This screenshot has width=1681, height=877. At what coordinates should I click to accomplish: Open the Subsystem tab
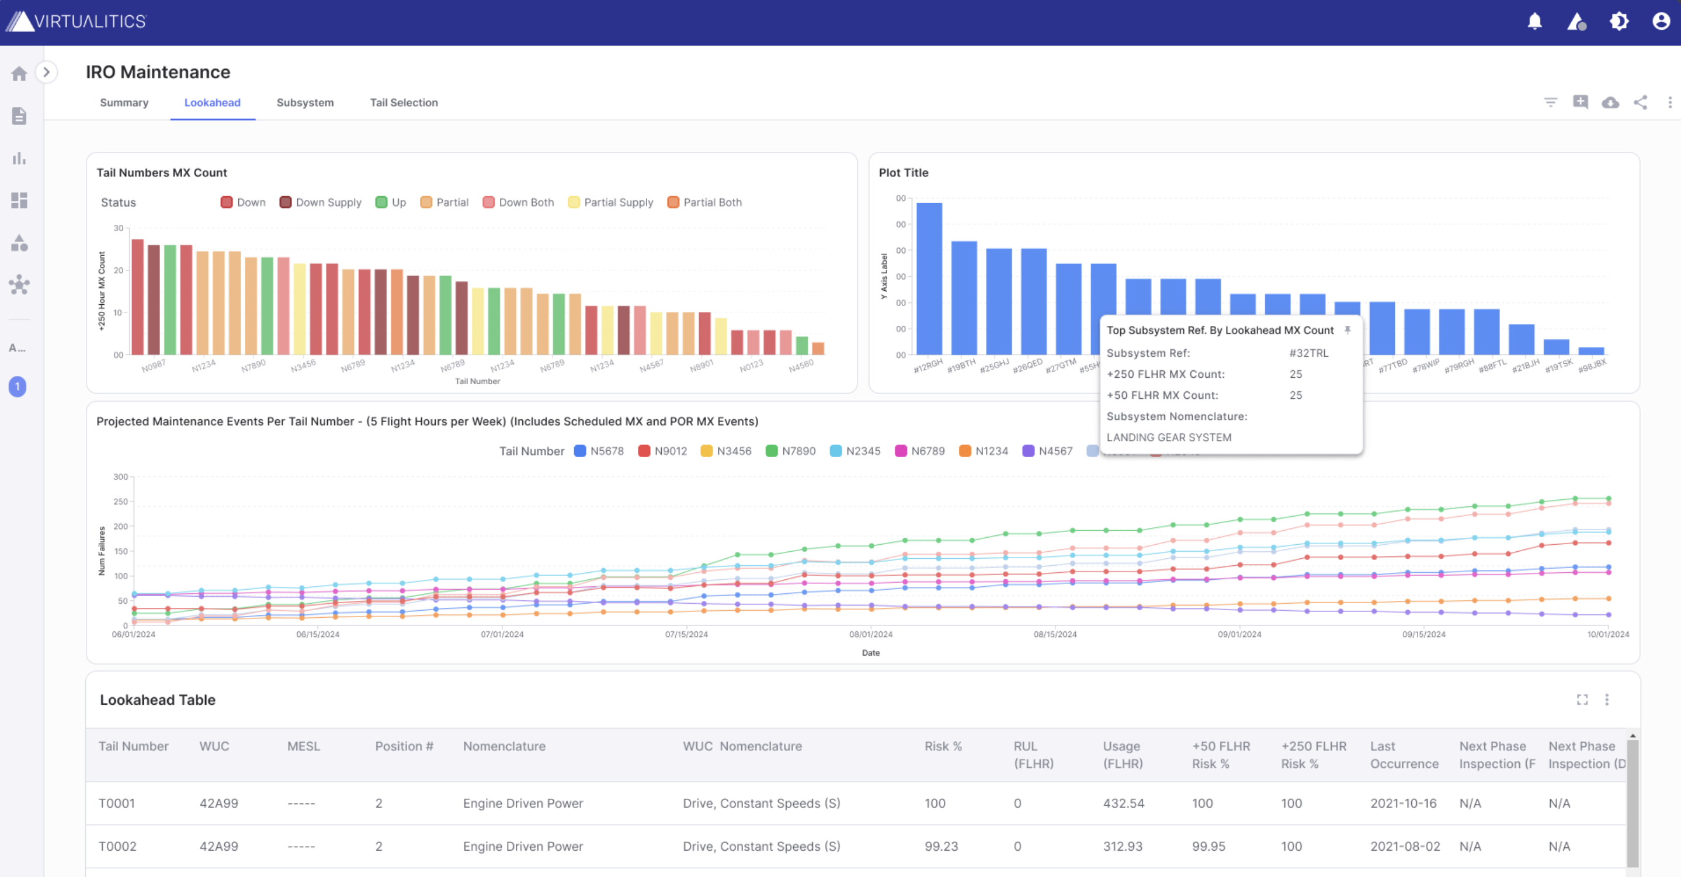(305, 102)
